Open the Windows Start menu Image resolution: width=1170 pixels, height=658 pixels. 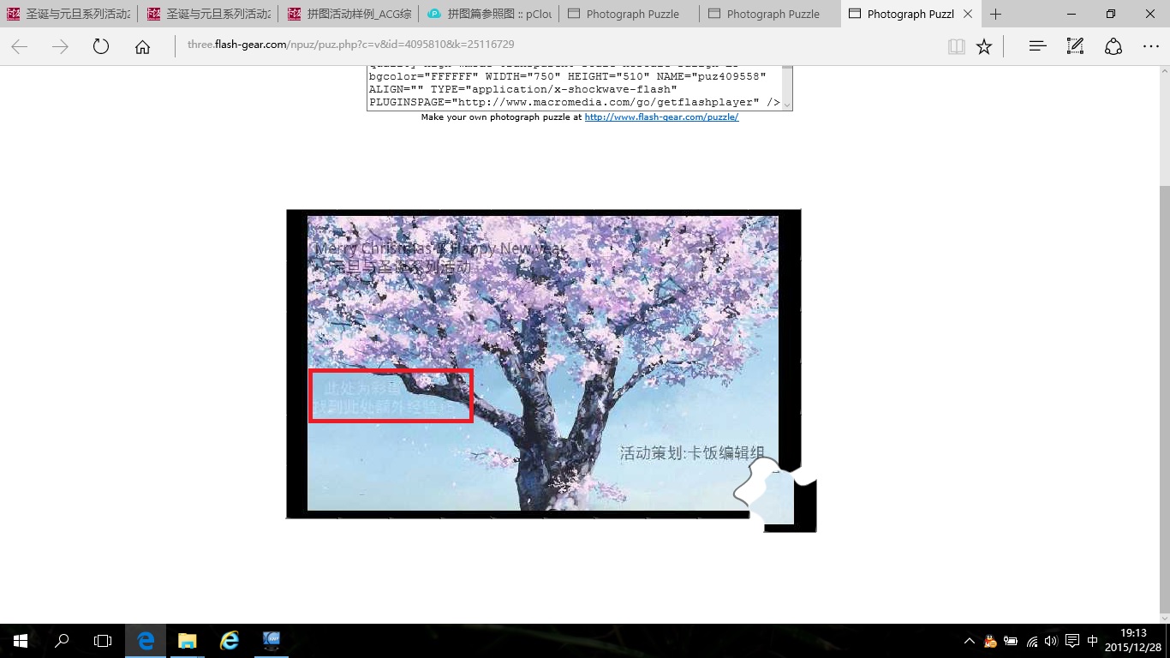coord(20,640)
